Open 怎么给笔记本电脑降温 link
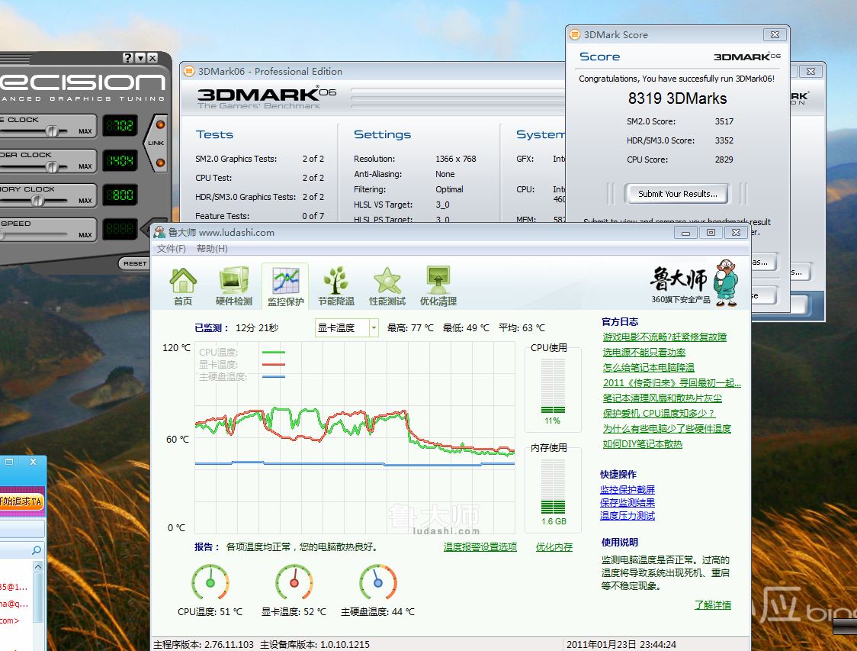The width and height of the screenshot is (857, 651). pyautogui.click(x=648, y=368)
